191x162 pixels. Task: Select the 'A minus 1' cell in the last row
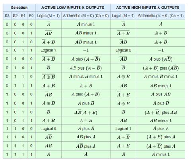click(x=161, y=154)
